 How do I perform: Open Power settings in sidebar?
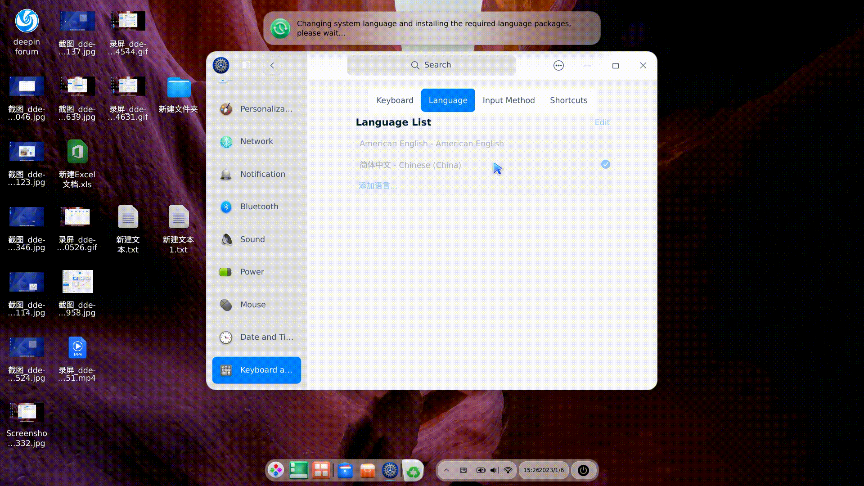click(252, 271)
